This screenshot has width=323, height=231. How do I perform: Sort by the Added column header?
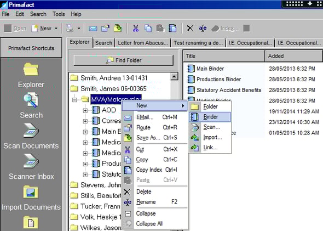[294, 56]
